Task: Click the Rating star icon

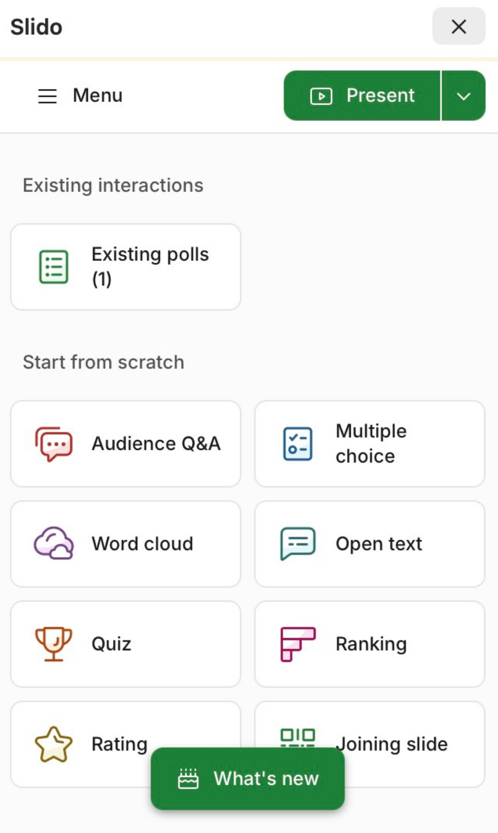Action: pos(53,744)
